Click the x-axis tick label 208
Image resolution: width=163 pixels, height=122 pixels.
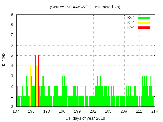(x=124, y=111)
